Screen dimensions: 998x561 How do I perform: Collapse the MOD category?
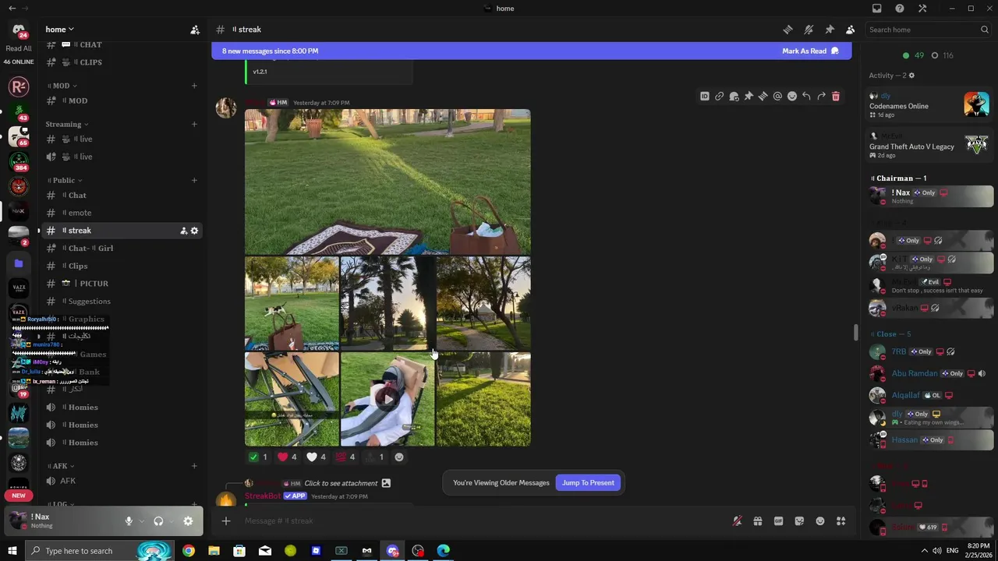click(62, 86)
